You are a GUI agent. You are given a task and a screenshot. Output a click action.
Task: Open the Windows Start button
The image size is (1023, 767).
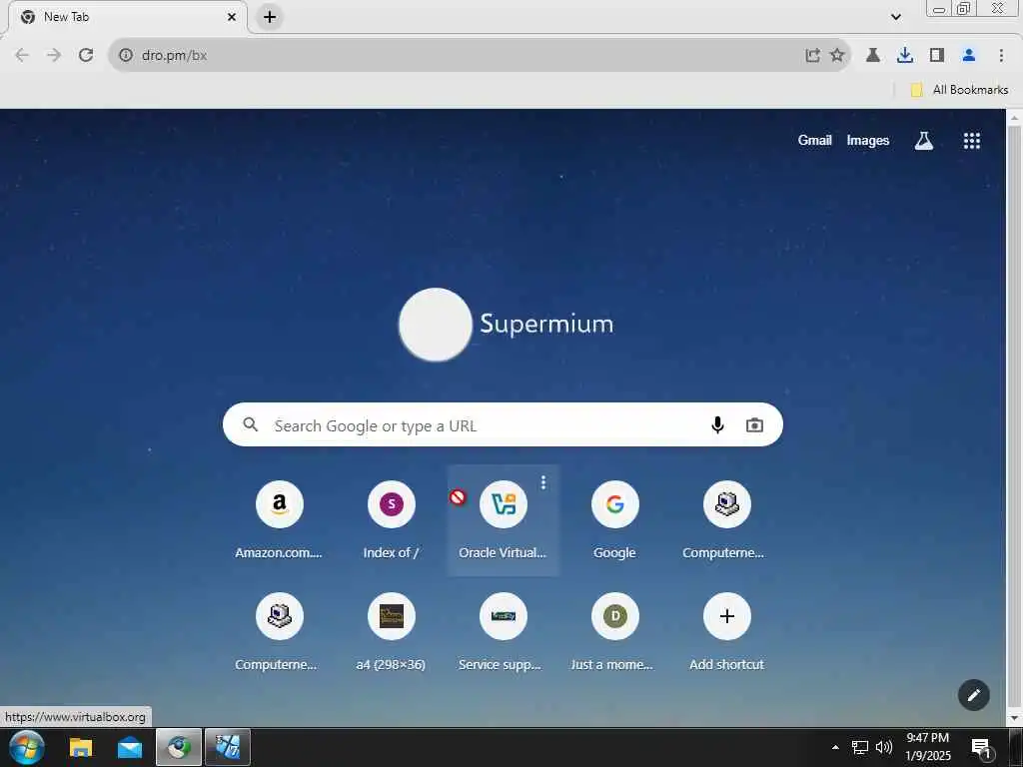[x=27, y=747]
